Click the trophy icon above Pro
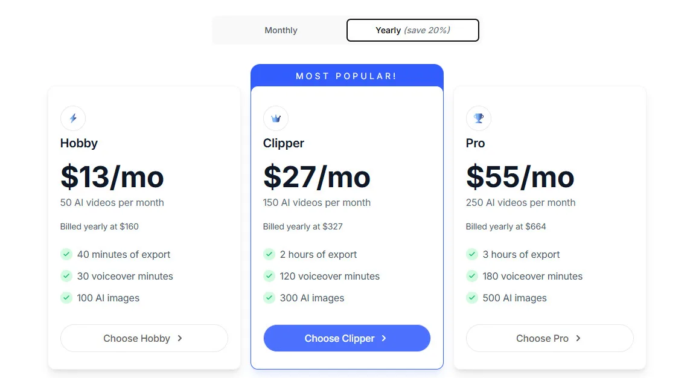The image size is (696, 378). pyautogui.click(x=479, y=118)
